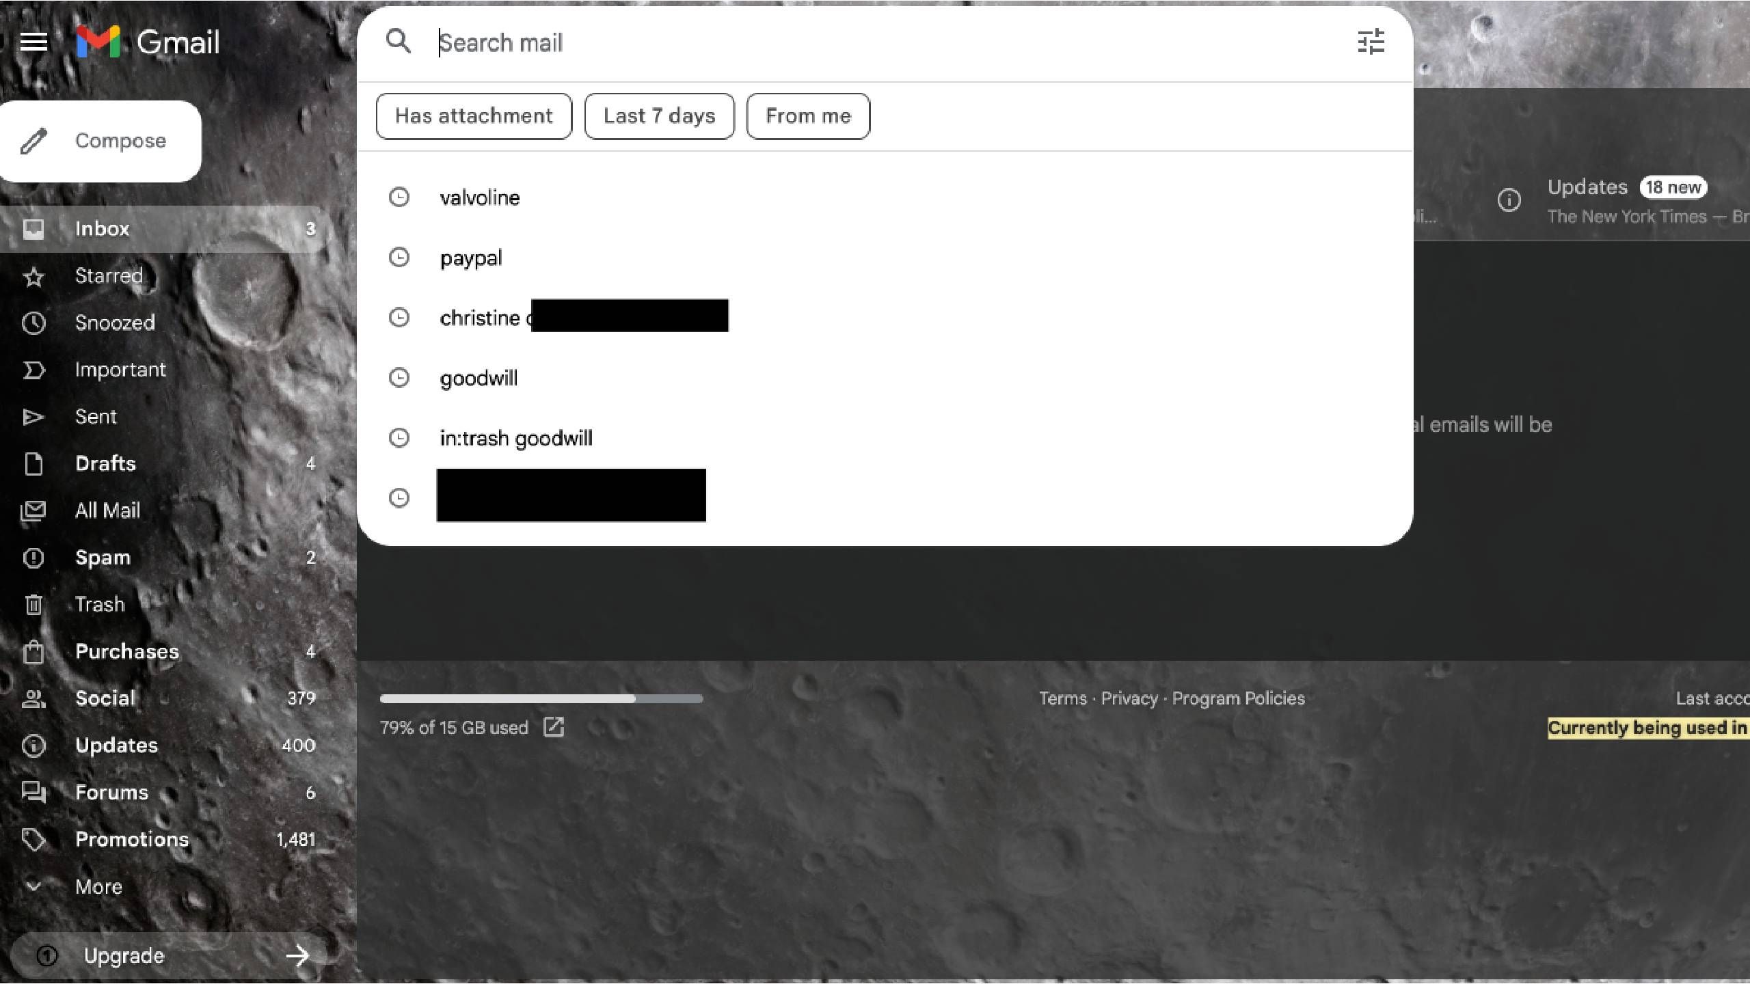Screen dimensions: 1750x984
Task: Click the storage usage progress bar
Action: (x=541, y=698)
